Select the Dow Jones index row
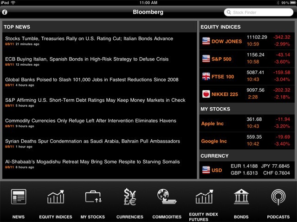The height and width of the screenshot is (222, 297). pyautogui.click(x=246, y=41)
